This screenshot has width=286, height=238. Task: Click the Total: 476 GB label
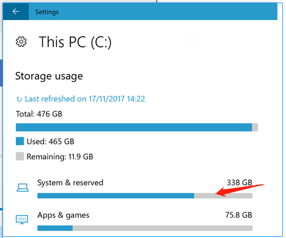point(39,114)
